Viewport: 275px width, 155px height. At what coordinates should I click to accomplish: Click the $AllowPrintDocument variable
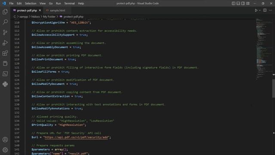[47, 59]
